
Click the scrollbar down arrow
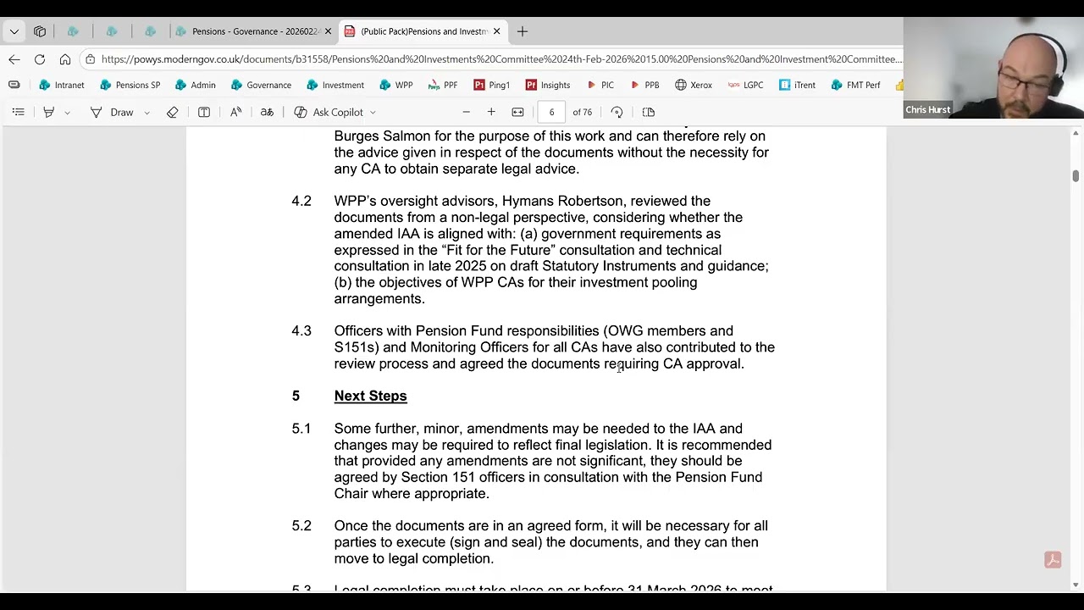1076,585
